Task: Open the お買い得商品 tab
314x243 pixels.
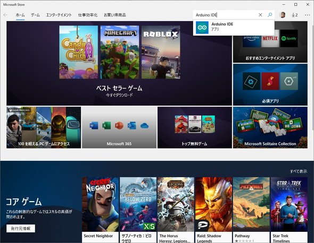Action: pos(115,15)
